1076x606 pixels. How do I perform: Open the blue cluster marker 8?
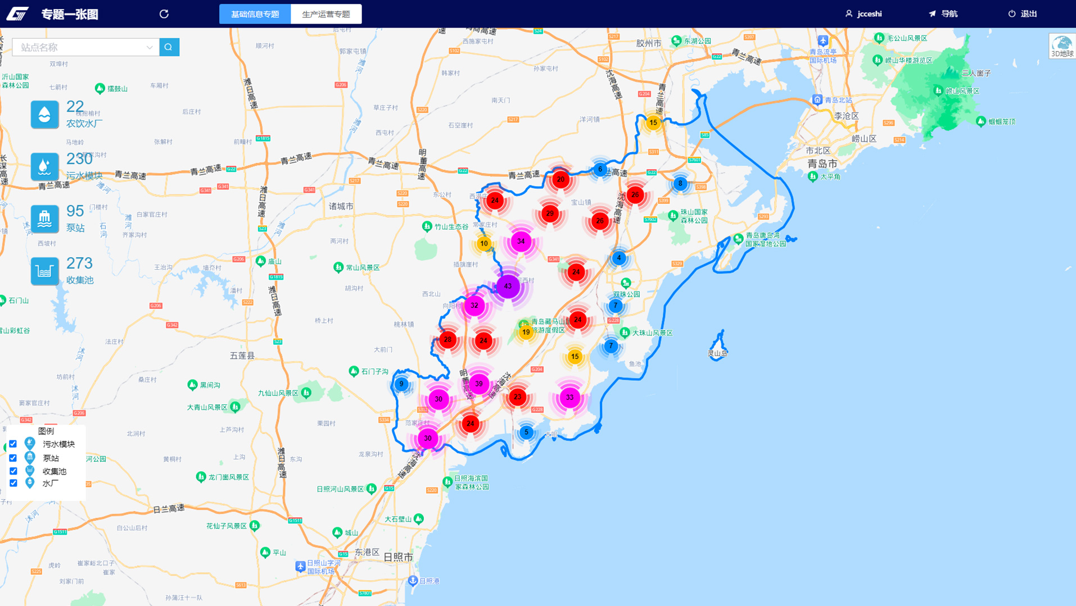[680, 184]
